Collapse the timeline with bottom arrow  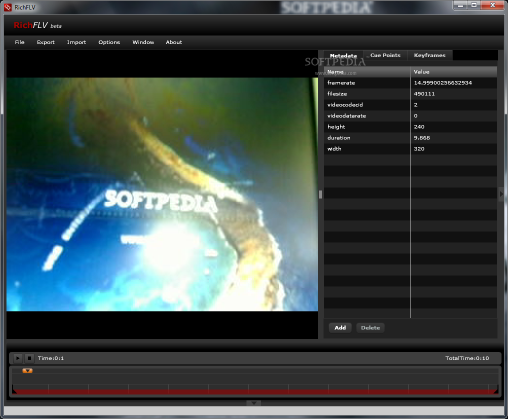point(253,403)
